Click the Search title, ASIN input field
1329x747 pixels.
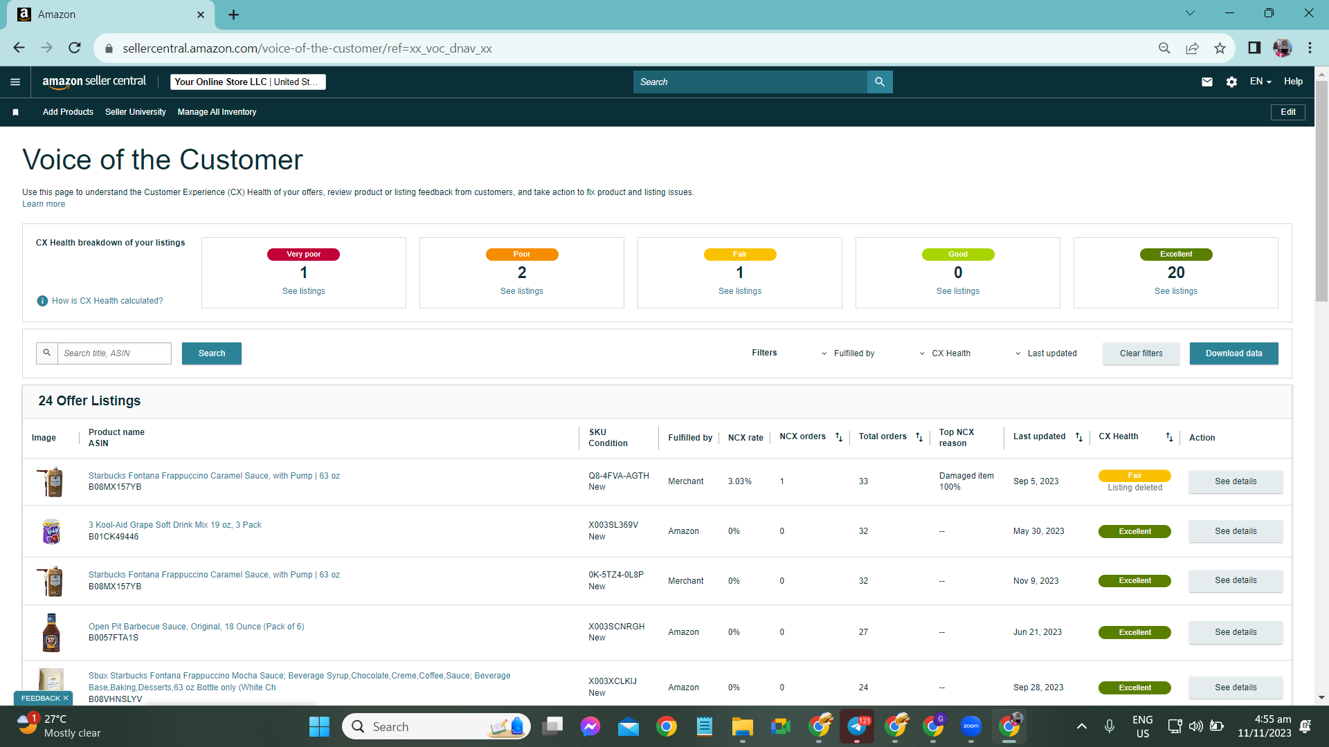tap(114, 353)
